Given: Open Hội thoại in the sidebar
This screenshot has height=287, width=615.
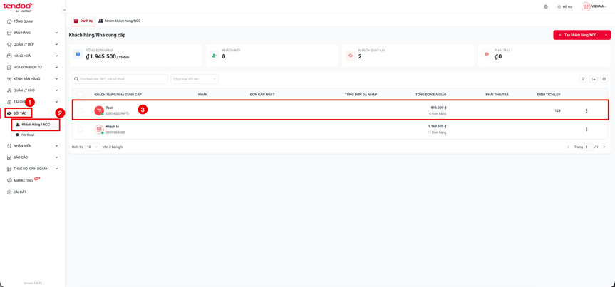Looking at the screenshot, I should [25, 135].
